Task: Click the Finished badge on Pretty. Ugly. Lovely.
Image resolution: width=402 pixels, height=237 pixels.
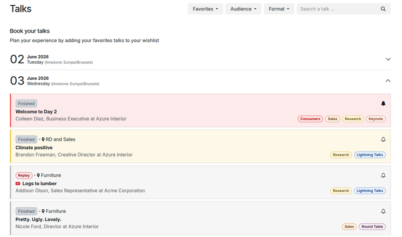Action: [x=26, y=211]
